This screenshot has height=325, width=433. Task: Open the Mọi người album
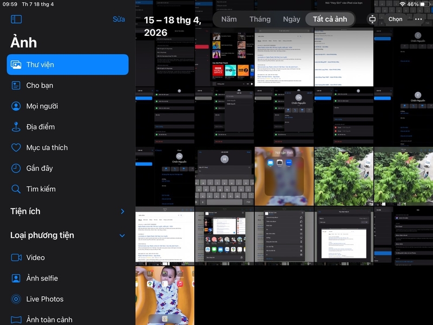pyautogui.click(x=68, y=106)
